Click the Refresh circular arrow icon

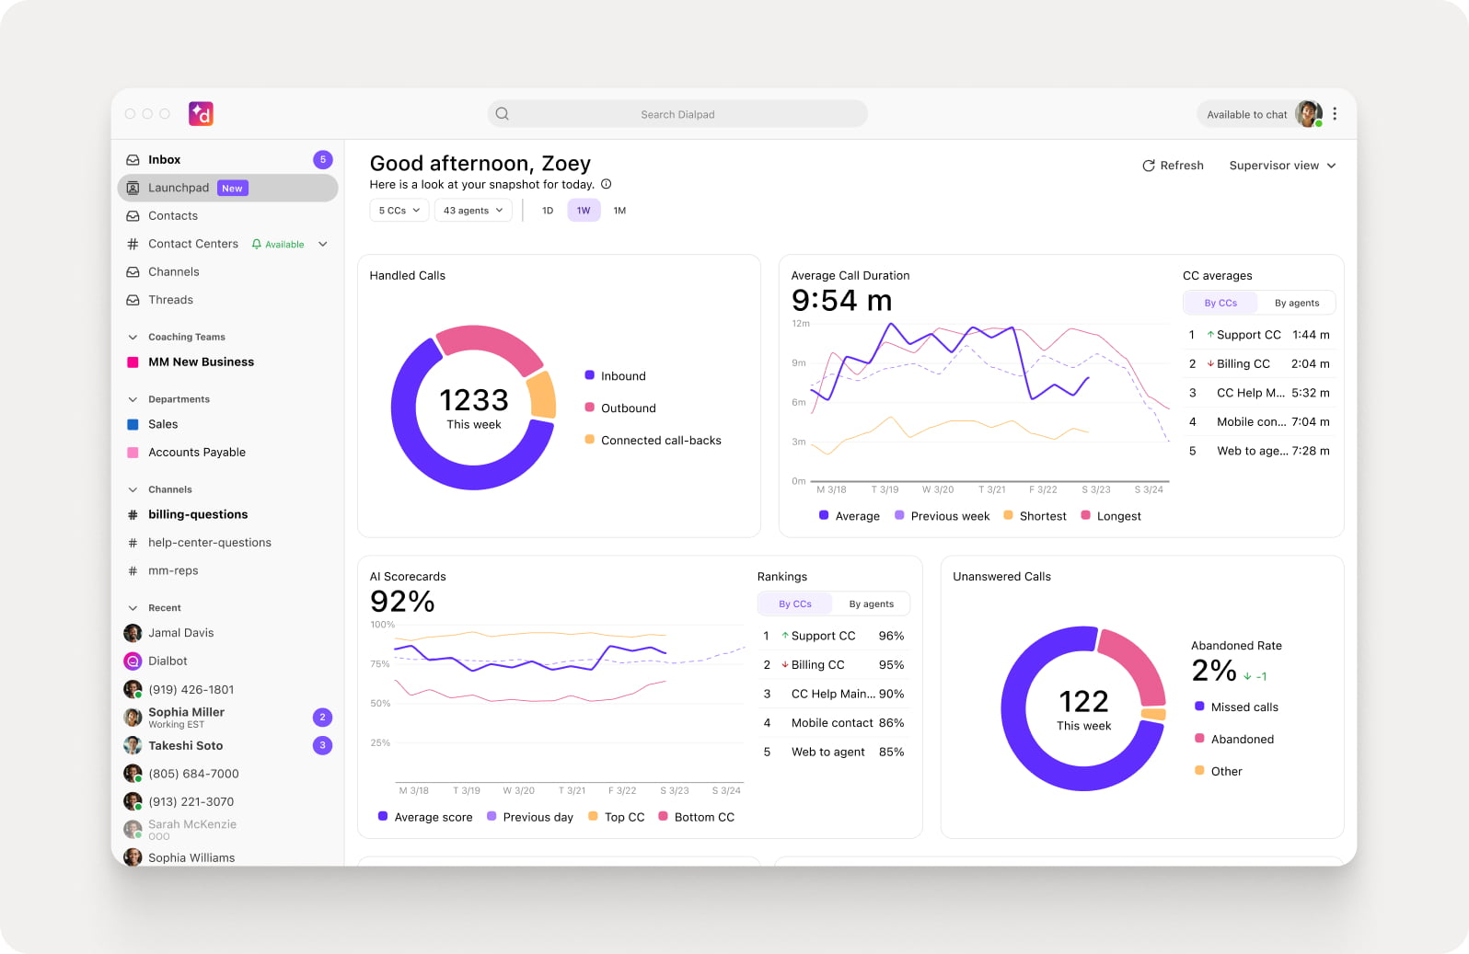pos(1149,166)
